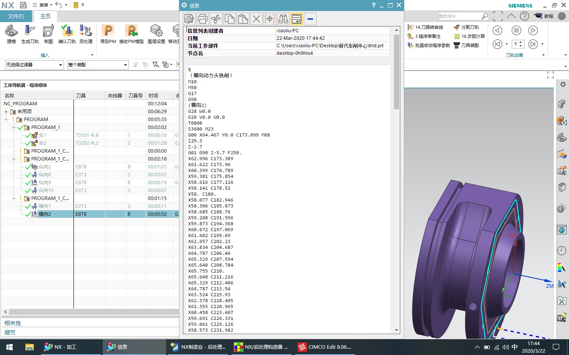The image size is (569, 355).
Task: Copy text in Information window toolbar
Action: pyautogui.click(x=230, y=19)
